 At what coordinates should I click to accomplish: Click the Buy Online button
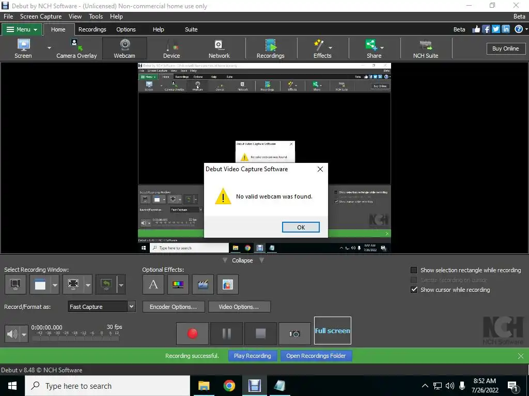coord(505,48)
